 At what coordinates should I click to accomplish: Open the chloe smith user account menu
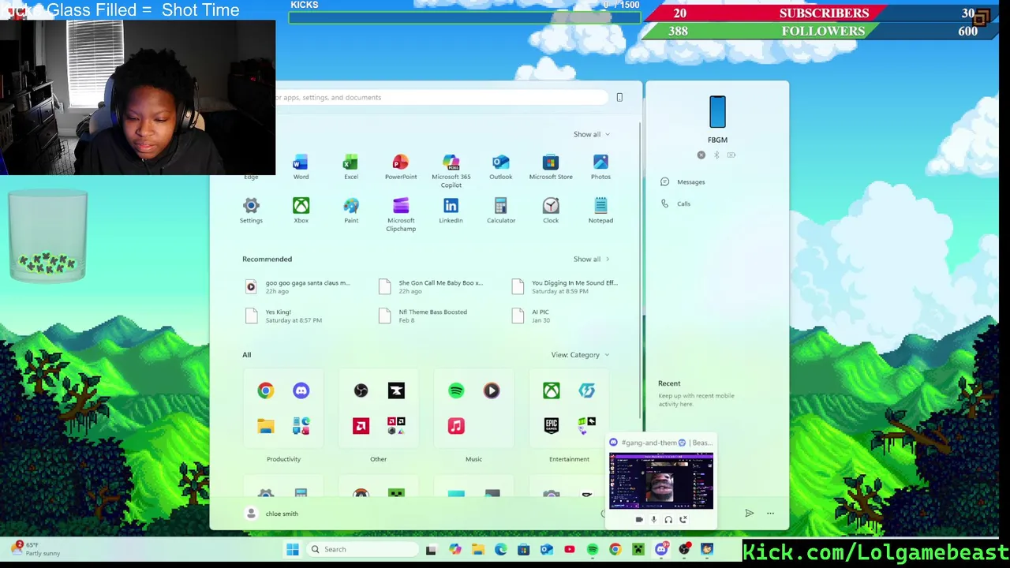pyautogui.click(x=271, y=514)
